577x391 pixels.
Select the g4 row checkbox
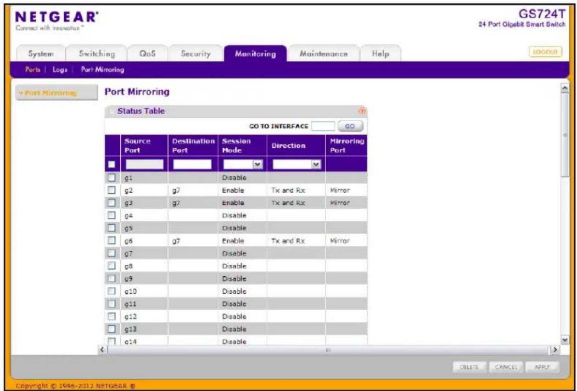tap(111, 215)
